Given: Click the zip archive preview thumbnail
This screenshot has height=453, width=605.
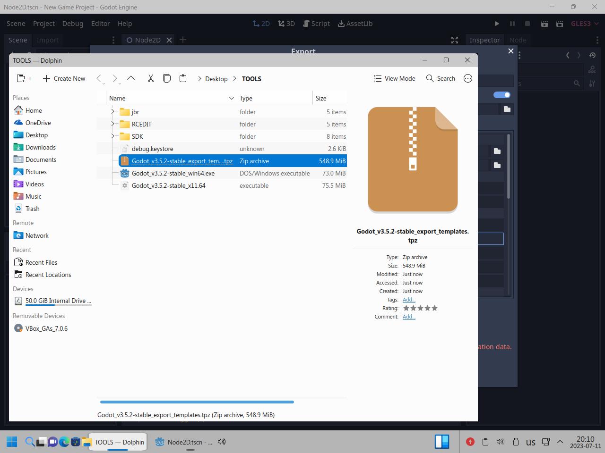Looking at the screenshot, I should click(413, 160).
